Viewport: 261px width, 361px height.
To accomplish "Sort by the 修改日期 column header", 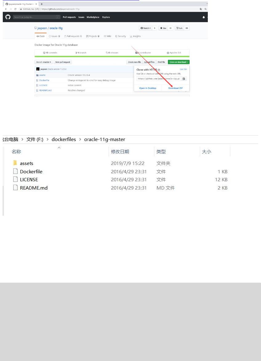I will pyautogui.click(x=120, y=151).
